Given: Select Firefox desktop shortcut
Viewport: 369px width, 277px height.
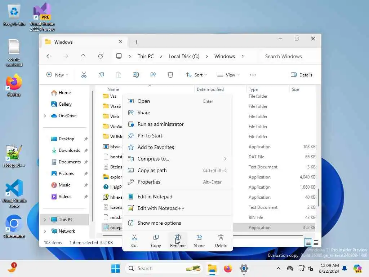Looking at the screenshot, I should 14,85.
